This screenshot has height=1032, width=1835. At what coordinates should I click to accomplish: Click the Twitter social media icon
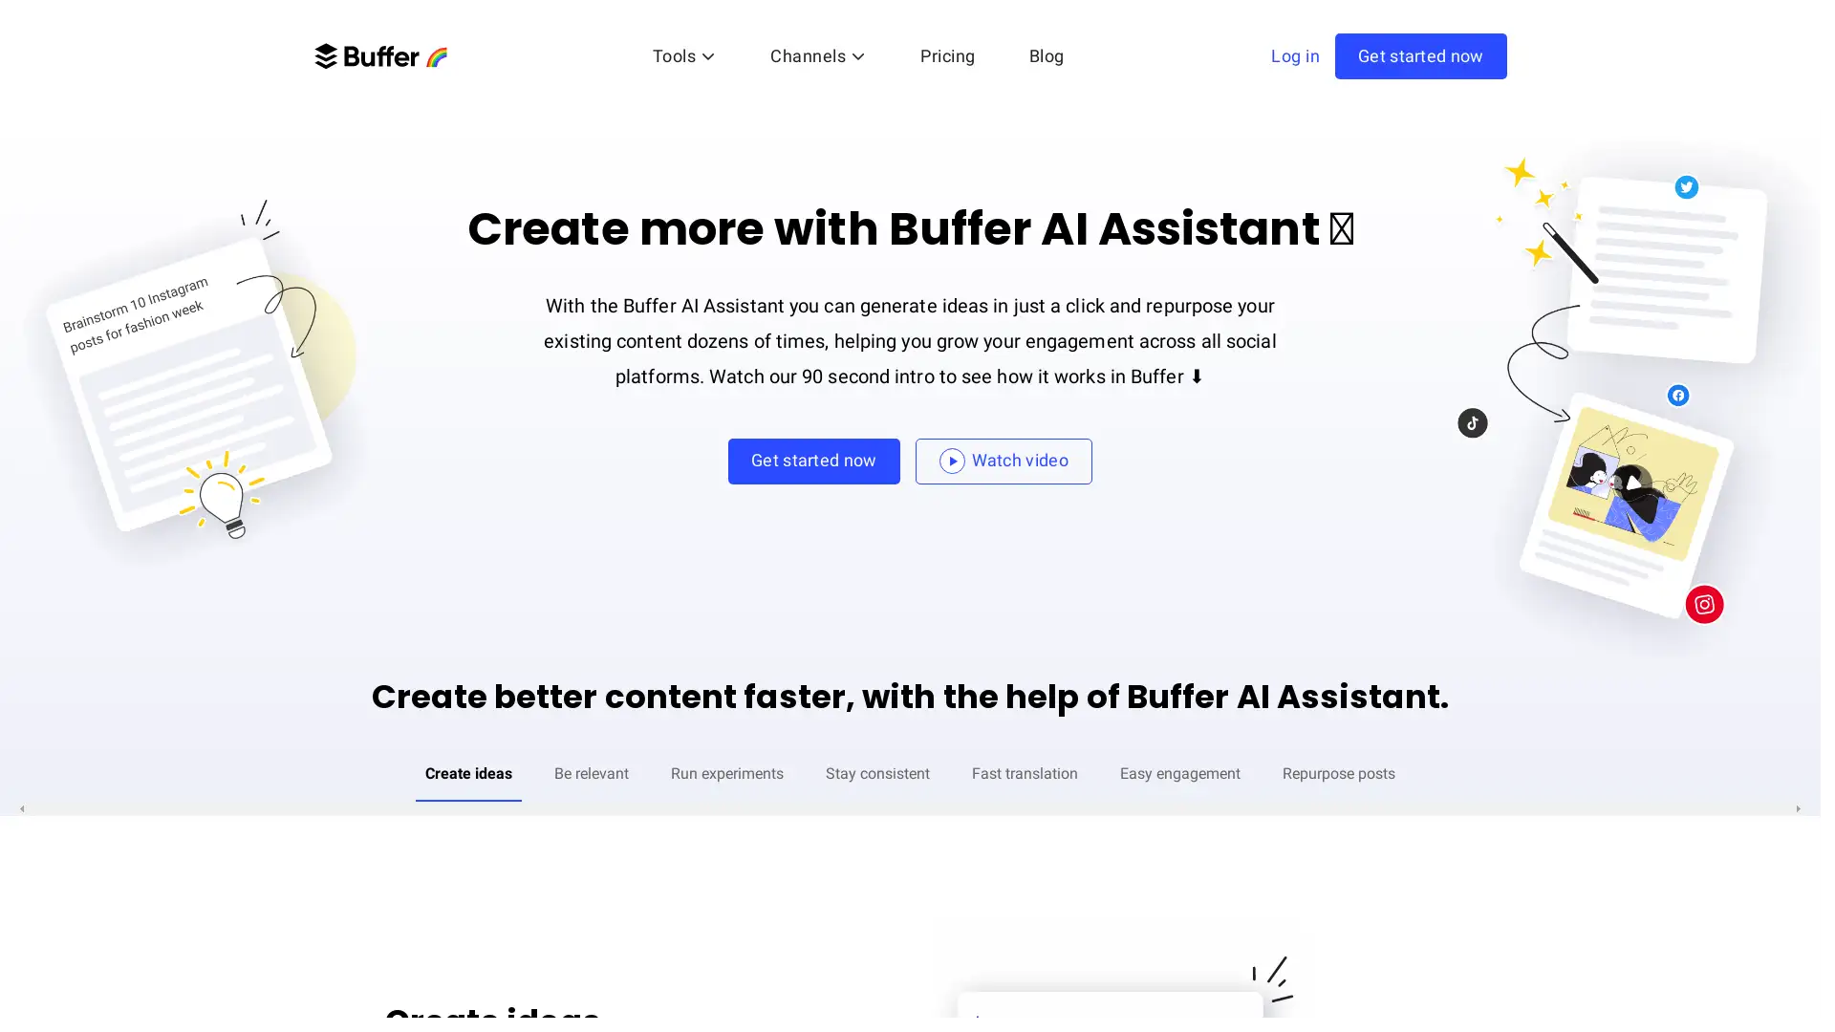click(x=1686, y=186)
